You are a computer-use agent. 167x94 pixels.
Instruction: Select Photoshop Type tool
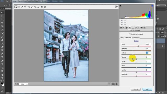pos(2,64)
